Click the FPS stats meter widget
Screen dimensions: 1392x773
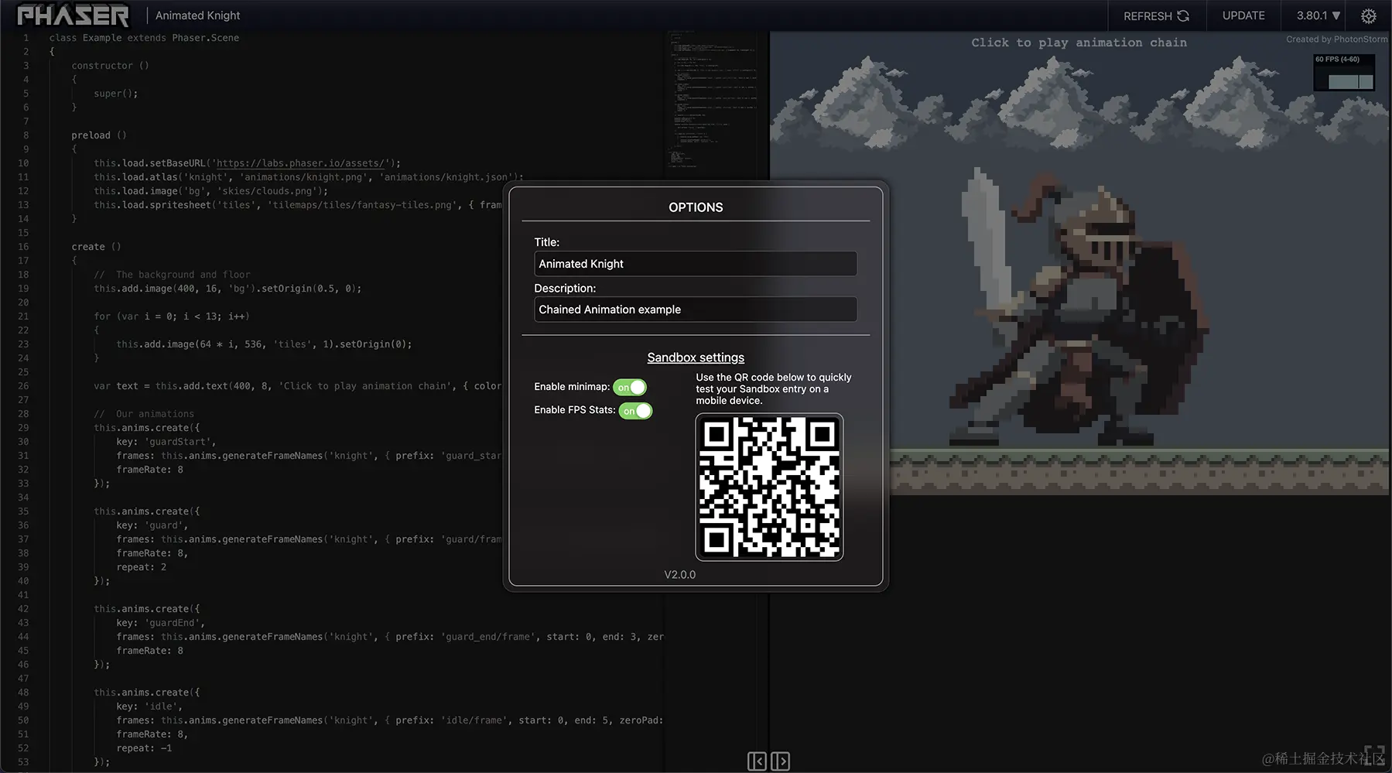(1344, 73)
